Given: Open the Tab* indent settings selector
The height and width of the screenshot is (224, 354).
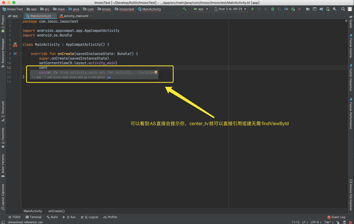Looking at the screenshot, I should pos(329,222).
